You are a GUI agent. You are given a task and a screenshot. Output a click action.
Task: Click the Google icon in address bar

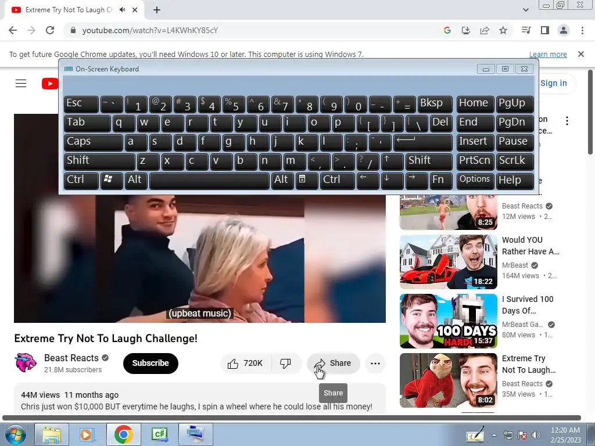click(447, 30)
